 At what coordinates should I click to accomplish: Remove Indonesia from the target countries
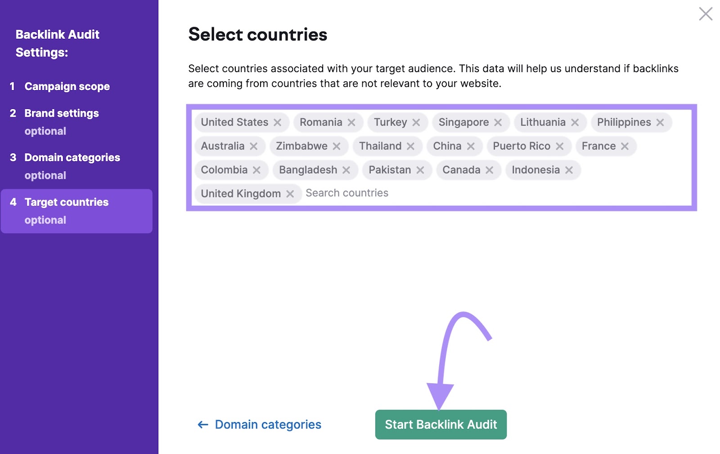click(570, 170)
